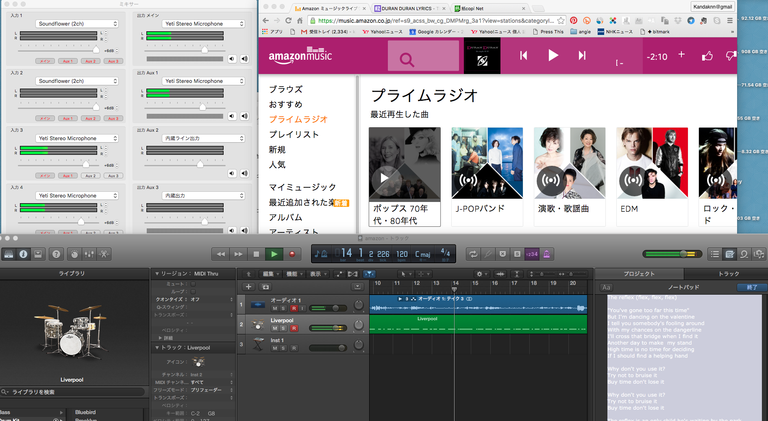Stop playback with the Stop button
This screenshot has height=421, width=768.
pyautogui.click(x=256, y=254)
